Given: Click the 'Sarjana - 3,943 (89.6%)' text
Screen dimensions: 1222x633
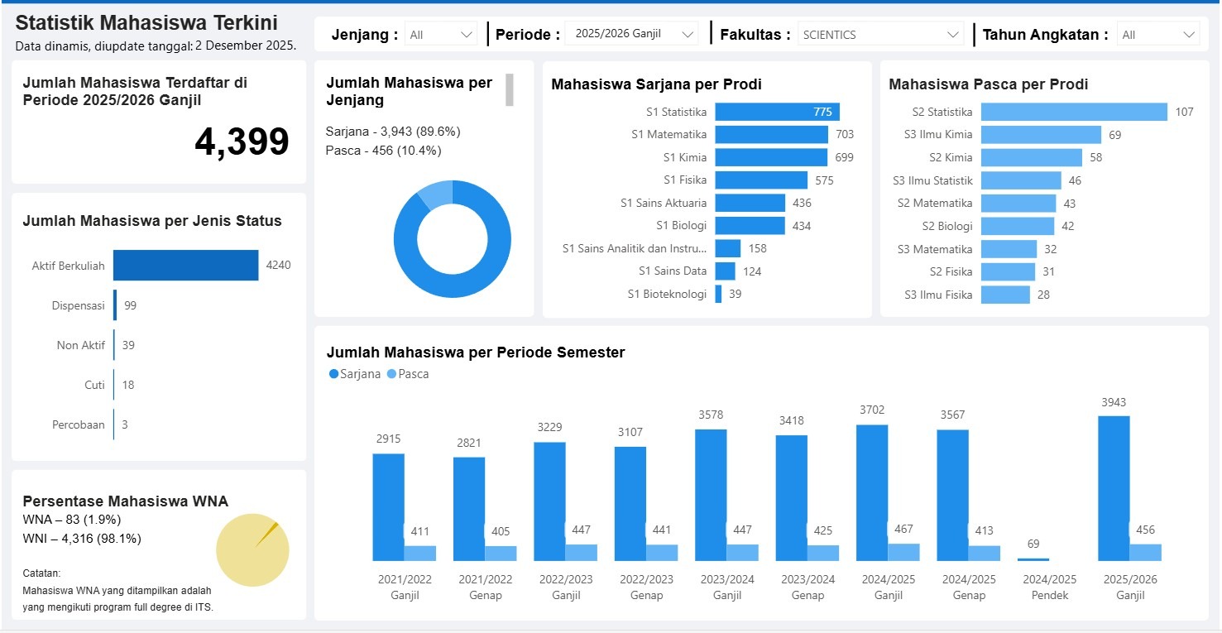Looking at the screenshot, I should (393, 132).
